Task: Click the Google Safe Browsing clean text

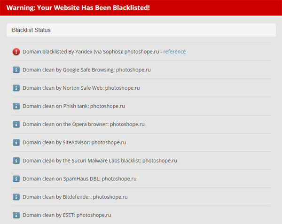Action: click(86, 70)
